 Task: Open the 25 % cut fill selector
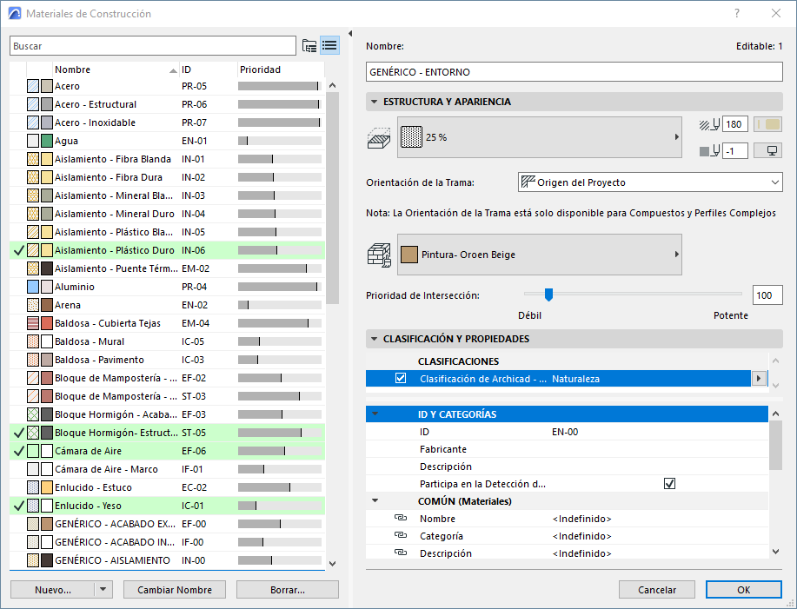[539, 137]
